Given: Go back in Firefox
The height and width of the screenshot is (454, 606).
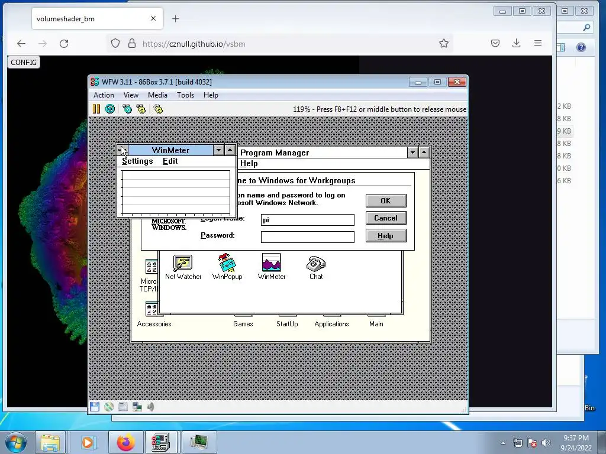Looking at the screenshot, I should [21, 44].
